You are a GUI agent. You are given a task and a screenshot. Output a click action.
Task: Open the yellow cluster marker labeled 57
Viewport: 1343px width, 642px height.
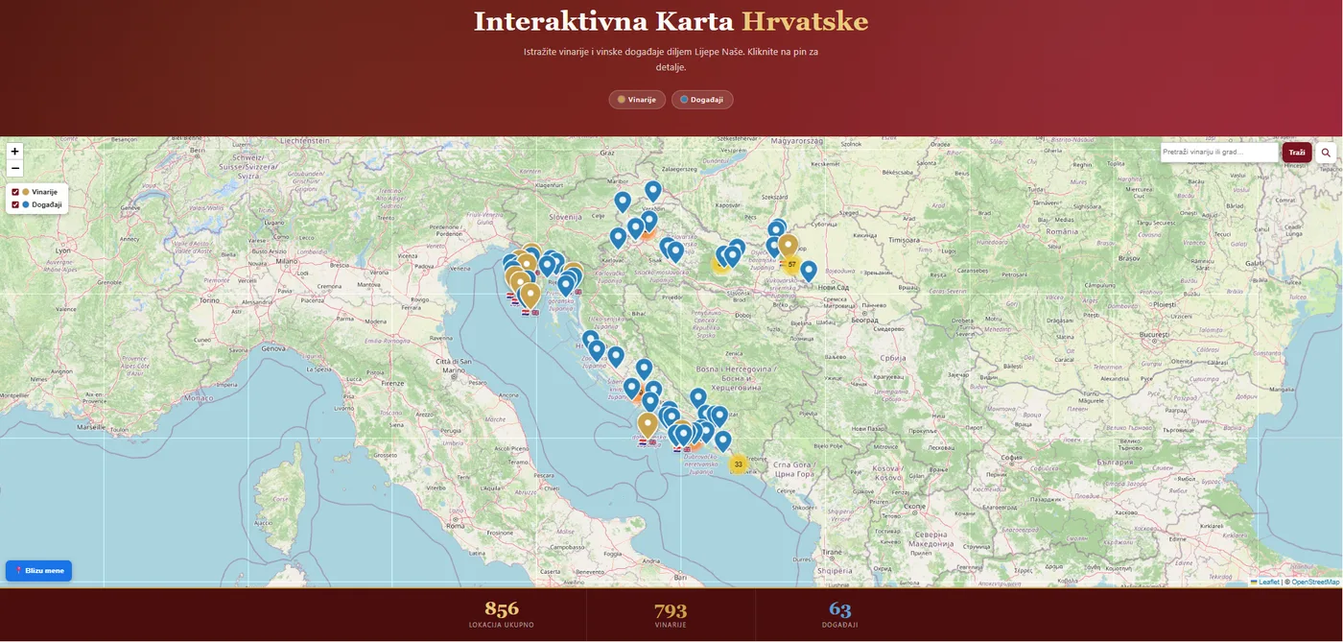pos(791,263)
